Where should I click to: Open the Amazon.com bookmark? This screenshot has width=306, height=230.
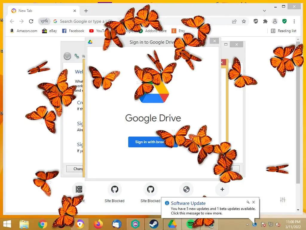click(x=23, y=31)
